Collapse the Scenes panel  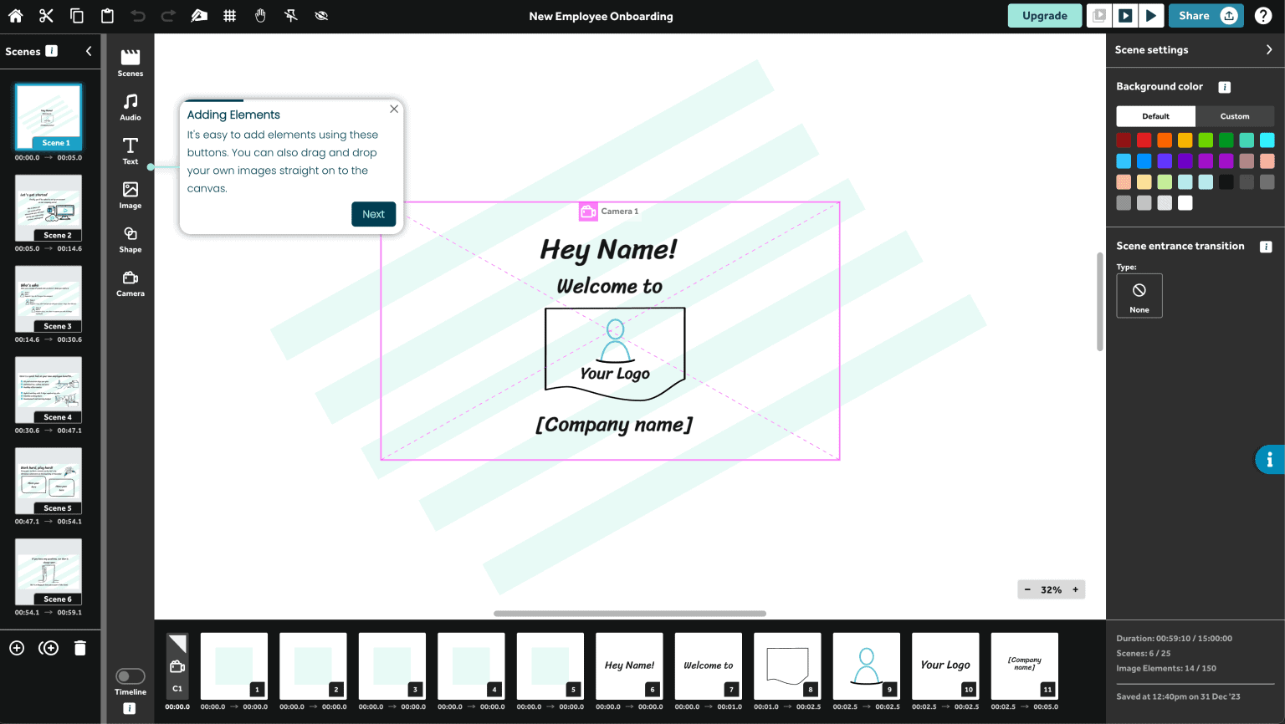point(89,51)
